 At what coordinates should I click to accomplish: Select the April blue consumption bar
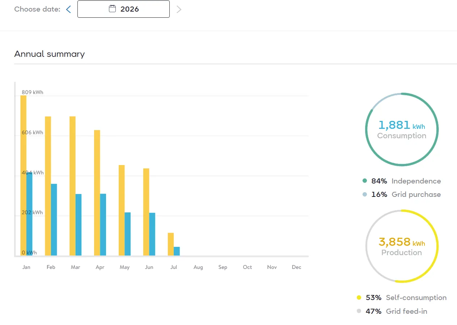click(103, 225)
